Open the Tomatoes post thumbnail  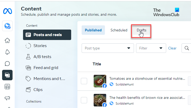(100, 81)
